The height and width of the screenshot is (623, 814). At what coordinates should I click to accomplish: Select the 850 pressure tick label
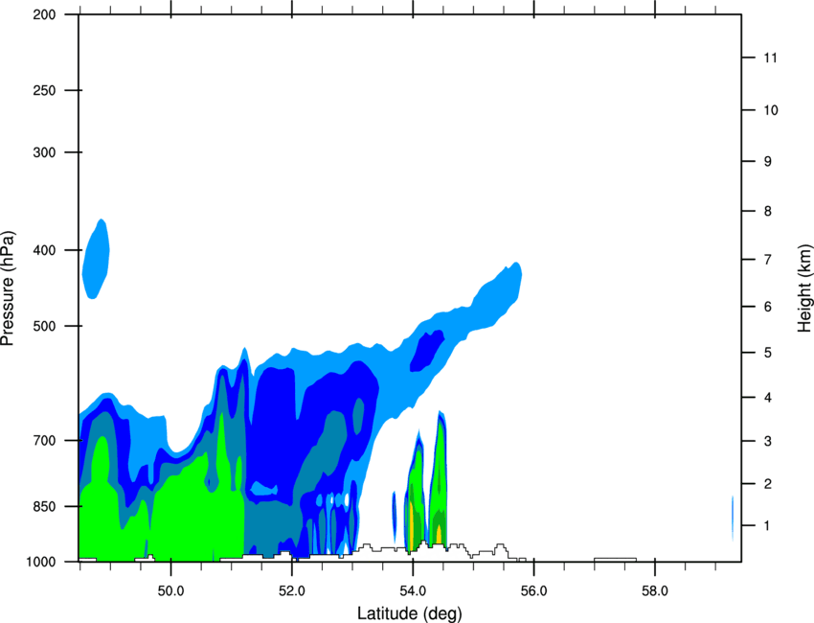44,505
